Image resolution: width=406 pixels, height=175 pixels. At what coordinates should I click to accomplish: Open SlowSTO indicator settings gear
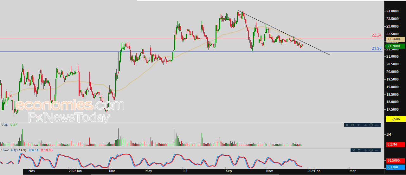[x=371, y=150]
